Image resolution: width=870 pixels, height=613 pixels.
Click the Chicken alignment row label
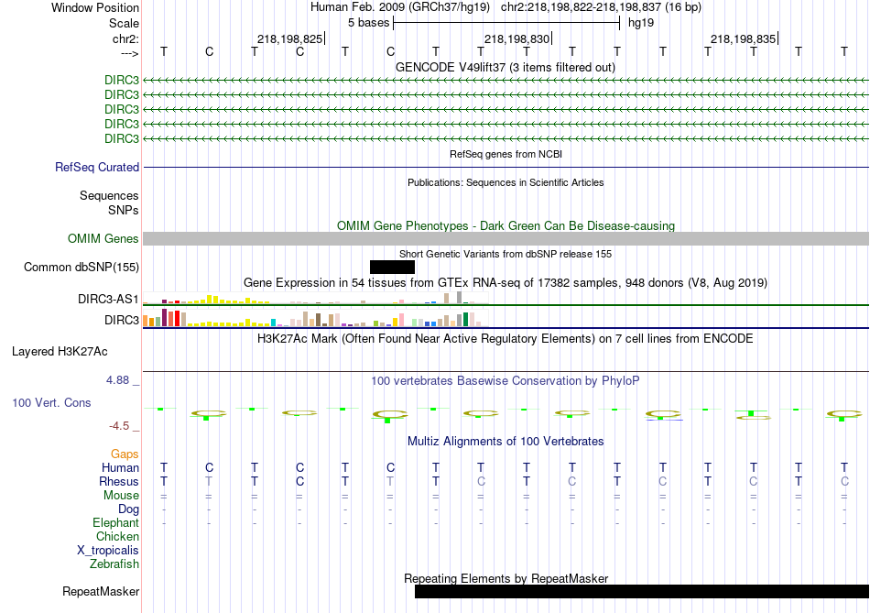coord(117,536)
